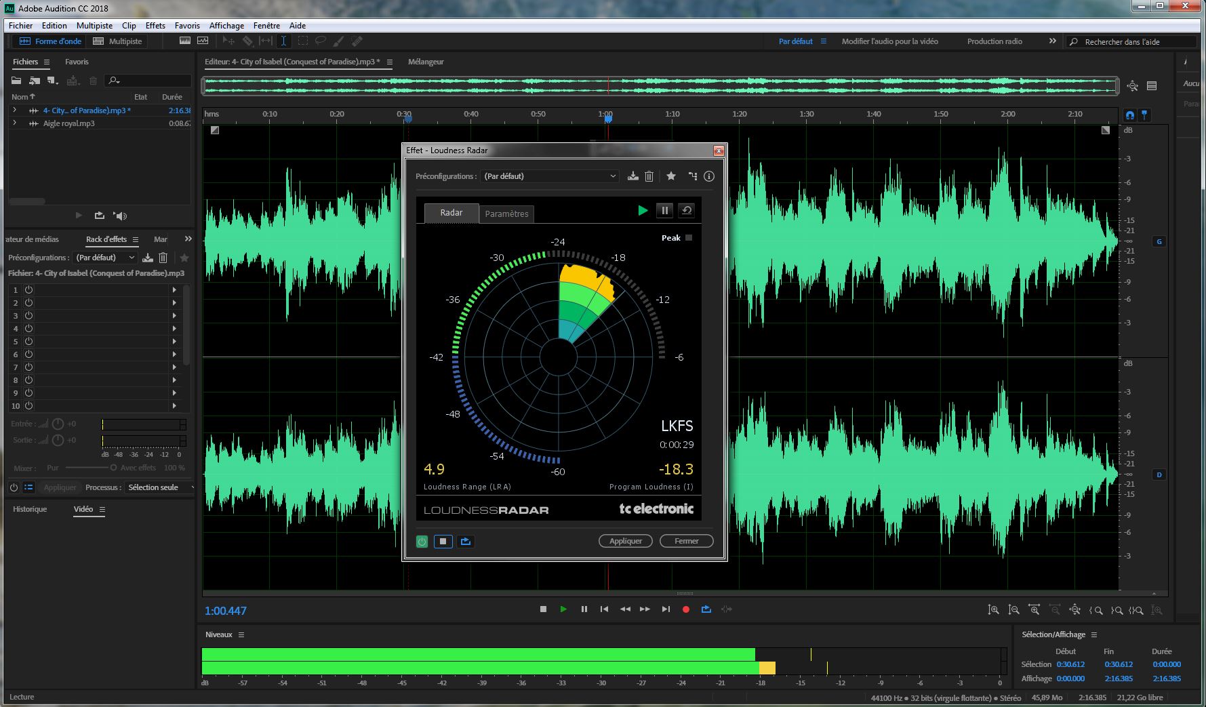Image resolution: width=1206 pixels, height=707 pixels.
Task: Select the Paintbrush selection tool
Action: coord(339,41)
